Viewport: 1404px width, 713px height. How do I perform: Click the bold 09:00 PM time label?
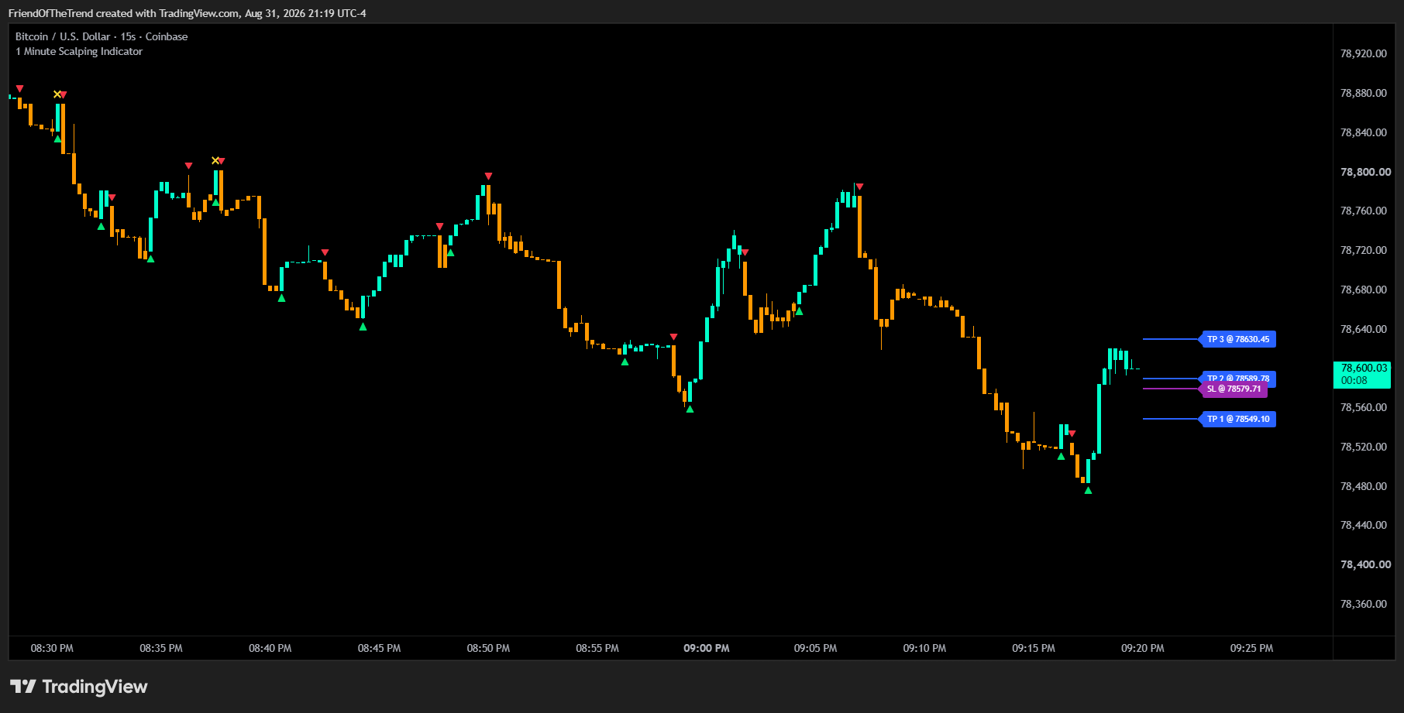pyautogui.click(x=707, y=648)
